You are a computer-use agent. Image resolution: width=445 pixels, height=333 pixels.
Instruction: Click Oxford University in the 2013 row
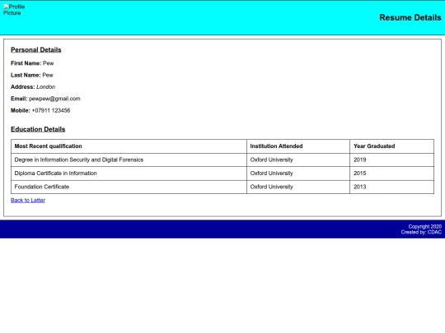[298, 187]
